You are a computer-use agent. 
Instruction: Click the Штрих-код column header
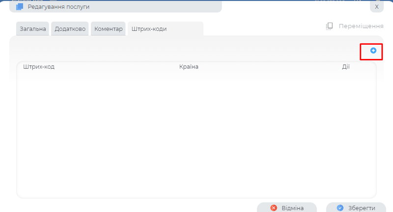click(x=39, y=67)
